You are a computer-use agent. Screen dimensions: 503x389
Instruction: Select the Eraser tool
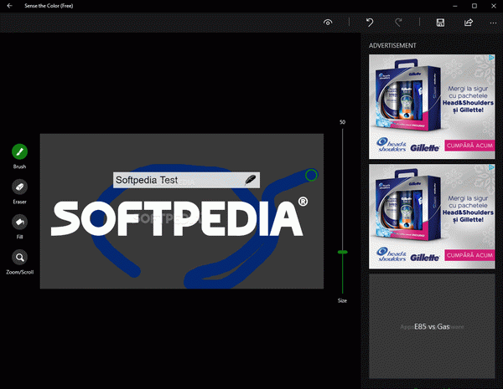pyautogui.click(x=19, y=187)
